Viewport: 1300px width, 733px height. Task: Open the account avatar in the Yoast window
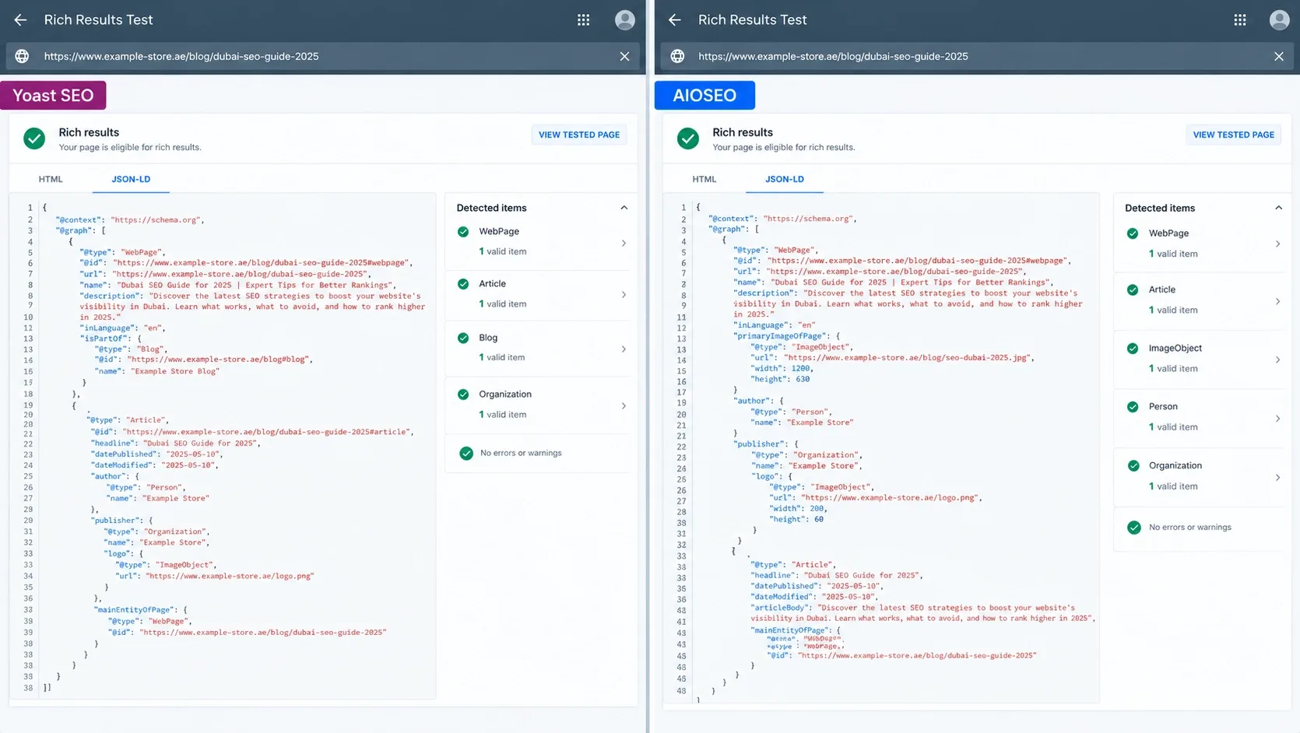624,20
